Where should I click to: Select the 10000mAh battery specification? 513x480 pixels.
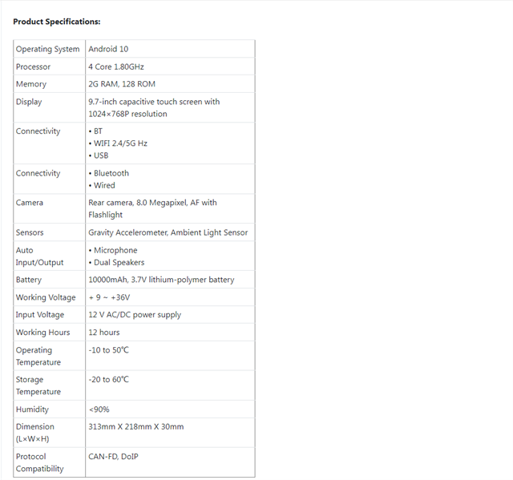tap(161, 280)
